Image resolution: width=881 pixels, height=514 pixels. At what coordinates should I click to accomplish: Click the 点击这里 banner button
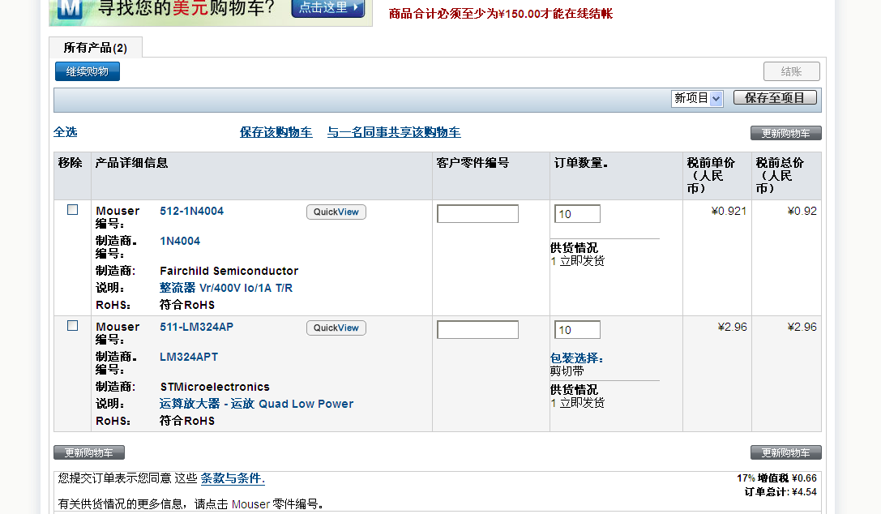tap(328, 8)
